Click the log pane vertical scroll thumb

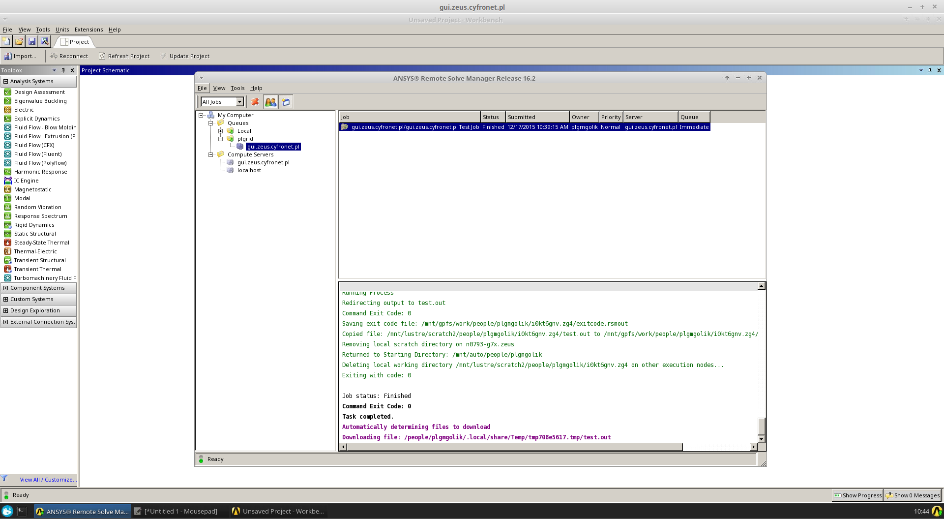761,427
